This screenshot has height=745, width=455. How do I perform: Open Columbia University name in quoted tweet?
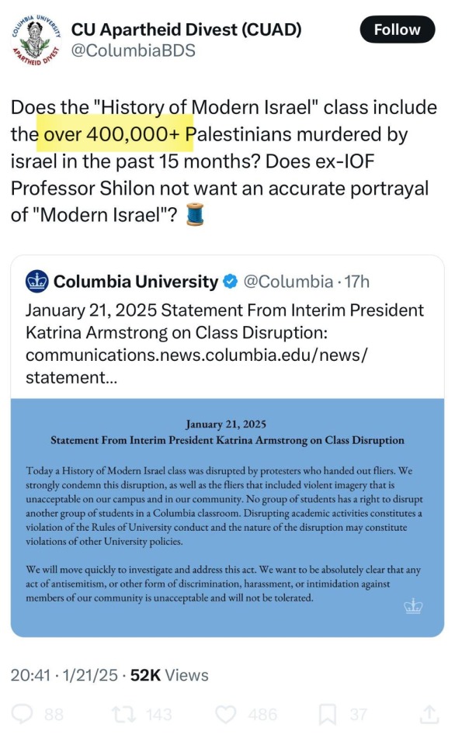[136, 281]
